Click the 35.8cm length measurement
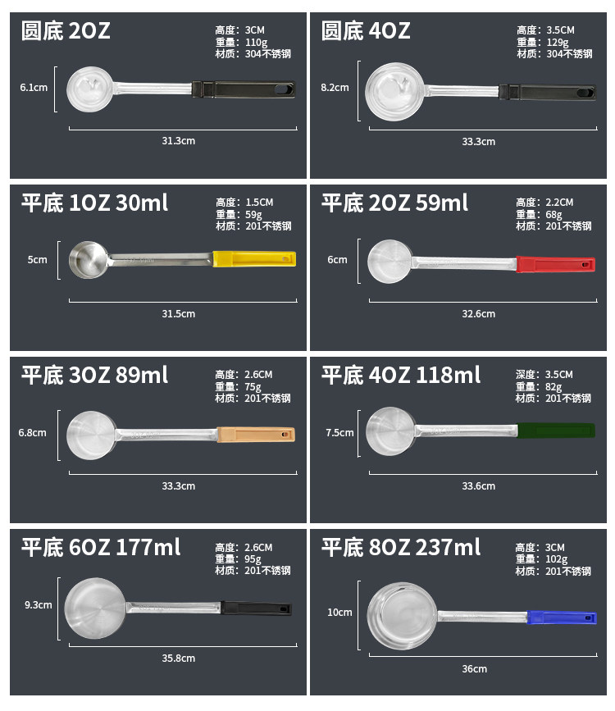 tap(178, 658)
